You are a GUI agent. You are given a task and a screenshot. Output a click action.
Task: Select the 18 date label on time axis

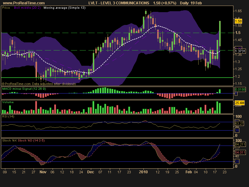(x=72, y=172)
